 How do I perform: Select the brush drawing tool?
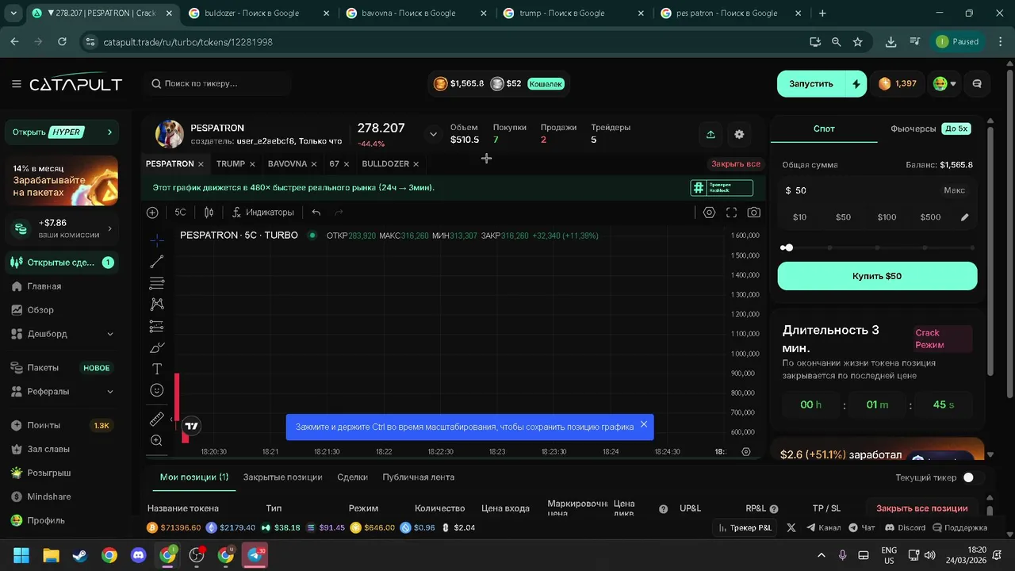click(x=157, y=347)
